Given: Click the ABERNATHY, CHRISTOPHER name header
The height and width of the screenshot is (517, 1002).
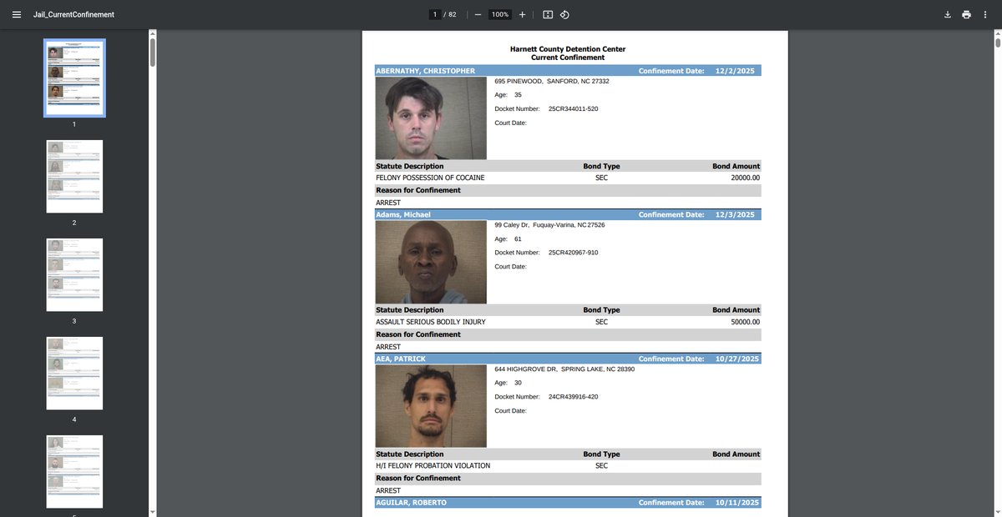Looking at the screenshot, I should pos(426,71).
